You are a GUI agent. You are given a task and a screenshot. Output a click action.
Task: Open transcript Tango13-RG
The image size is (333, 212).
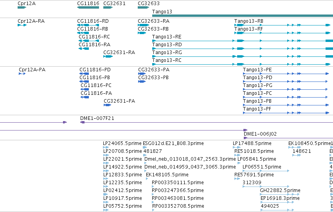click(167, 53)
